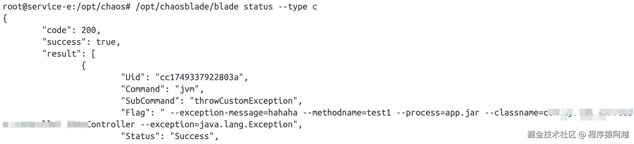Screen dimensions: 634x144
Task: Click the opening square bracket after result
Action: 93,54
